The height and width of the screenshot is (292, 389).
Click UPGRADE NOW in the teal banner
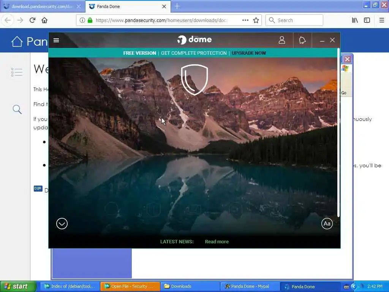[248, 53]
